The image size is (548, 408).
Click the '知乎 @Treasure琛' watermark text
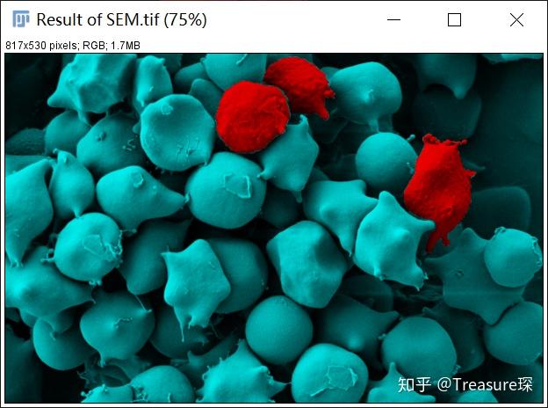[x=465, y=384]
